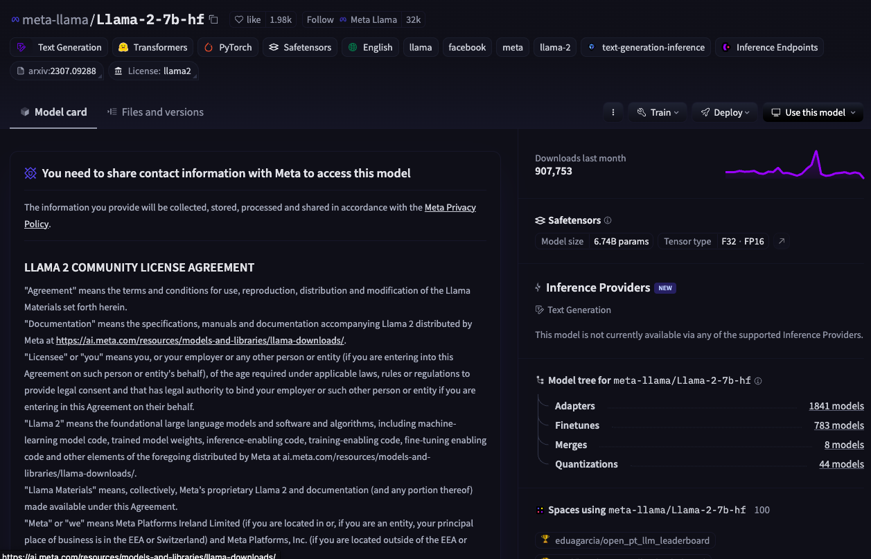Open the eduagarcia/open_pt_llm_leaderboard space
The height and width of the screenshot is (559, 871).
click(x=626, y=540)
